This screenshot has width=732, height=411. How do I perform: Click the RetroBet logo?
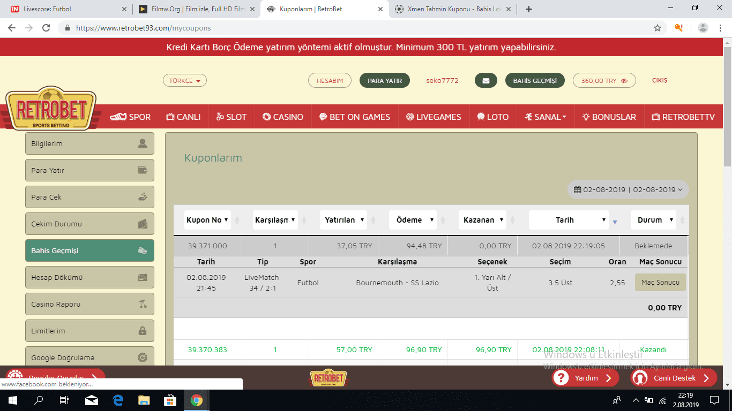coord(51,109)
